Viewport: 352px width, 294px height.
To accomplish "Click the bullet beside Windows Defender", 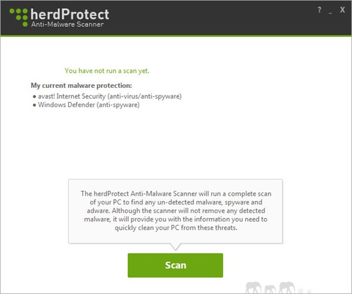I will (35, 106).
